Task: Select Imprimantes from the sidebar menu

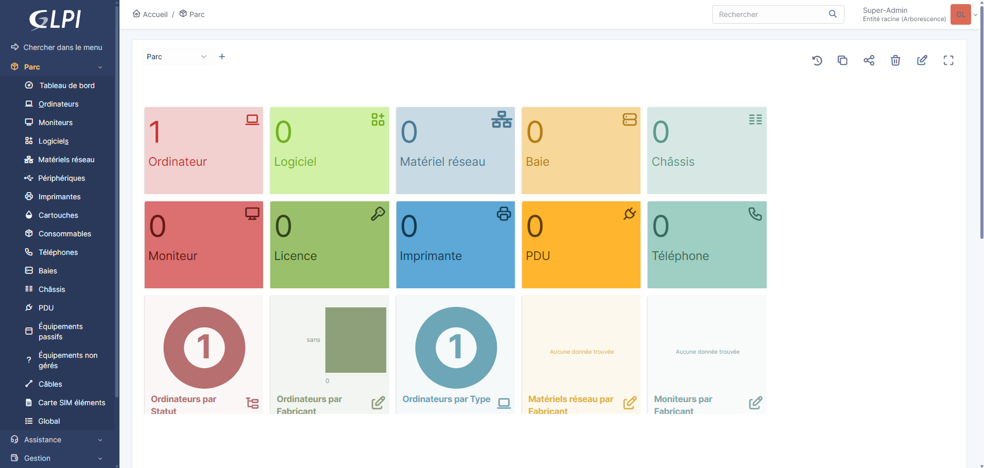Action: tap(59, 197)
